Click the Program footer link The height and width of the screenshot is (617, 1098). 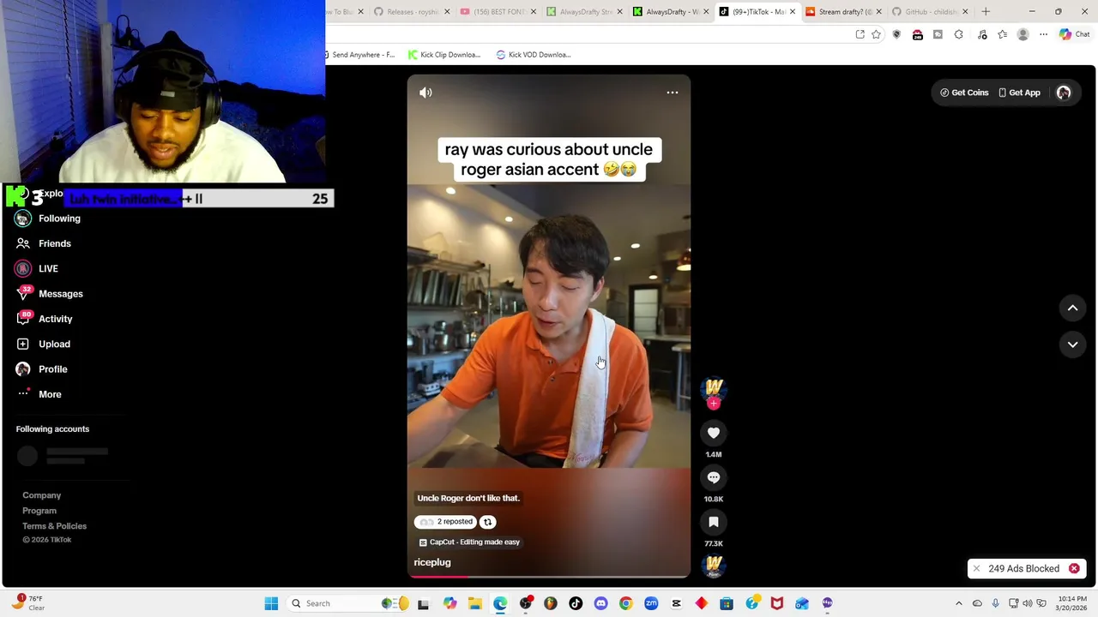[39, 511]
